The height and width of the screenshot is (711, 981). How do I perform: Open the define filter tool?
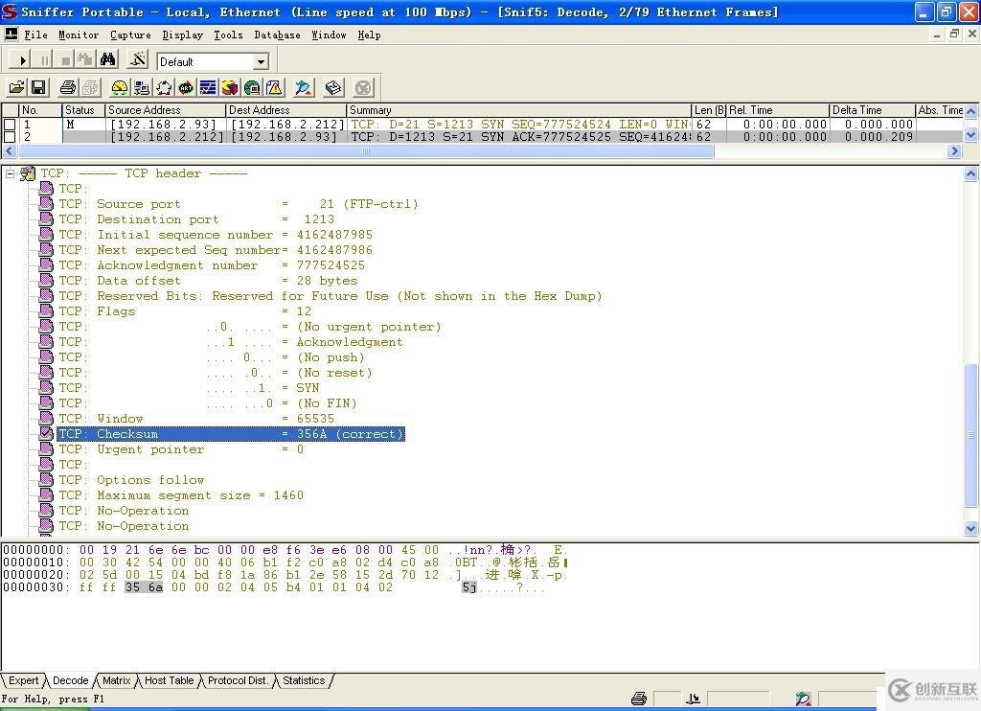tap(137, 60)
